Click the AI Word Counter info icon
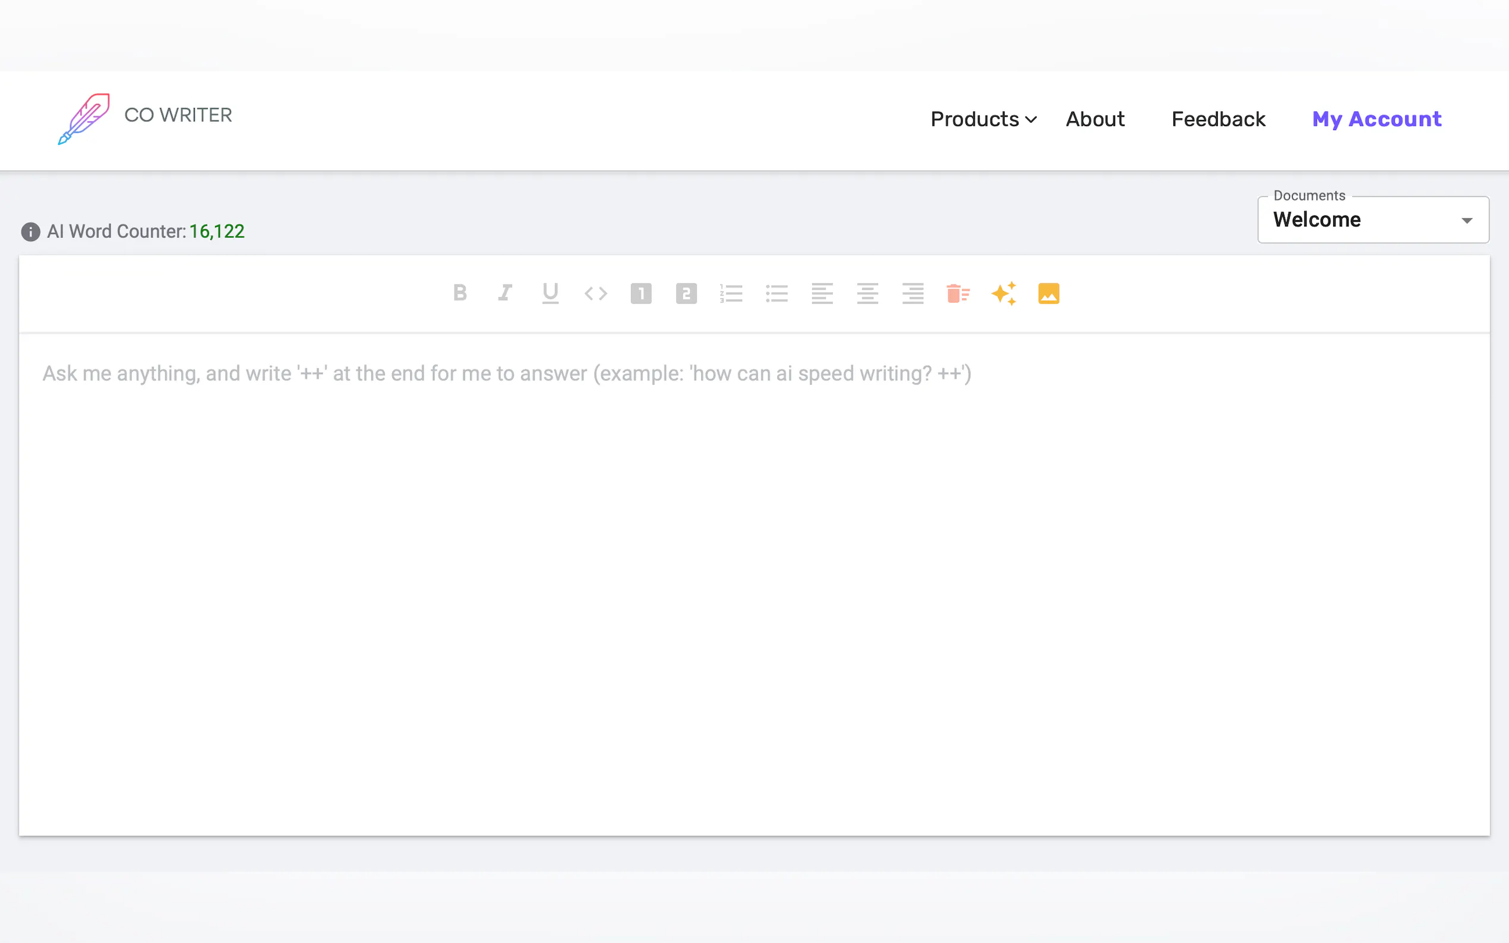Screen dimensions: 1509x943 [x=30, y=232]
